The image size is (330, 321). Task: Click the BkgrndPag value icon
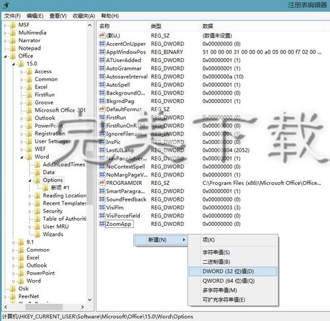coord(102,101)
